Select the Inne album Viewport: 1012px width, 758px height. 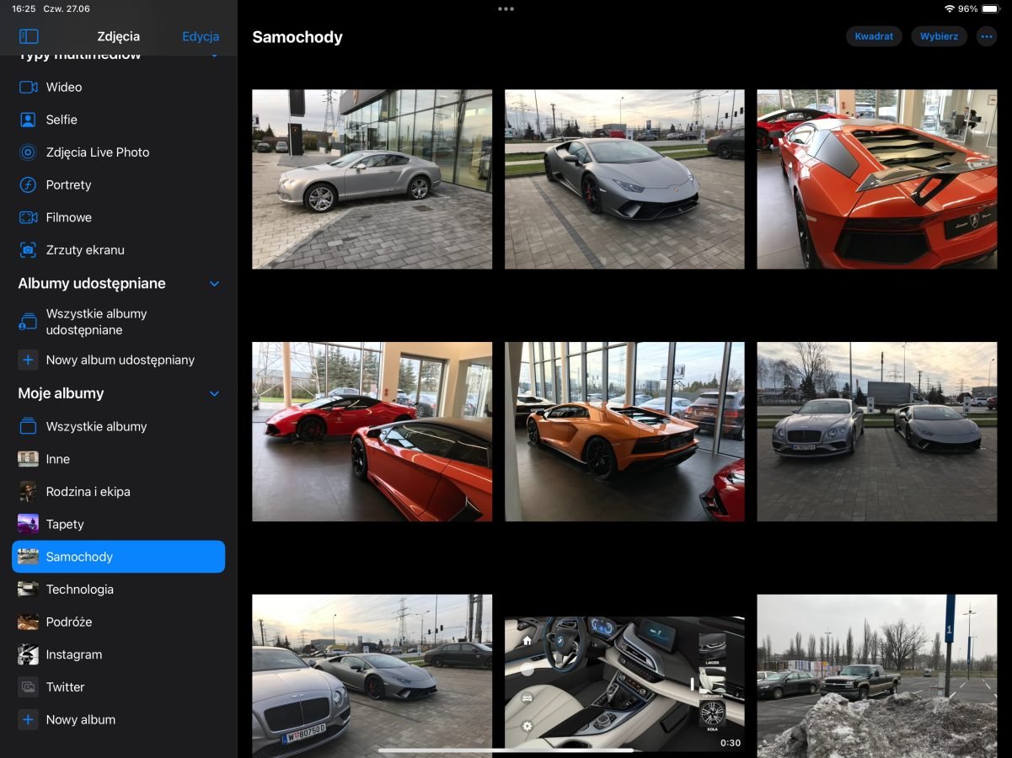119,459
